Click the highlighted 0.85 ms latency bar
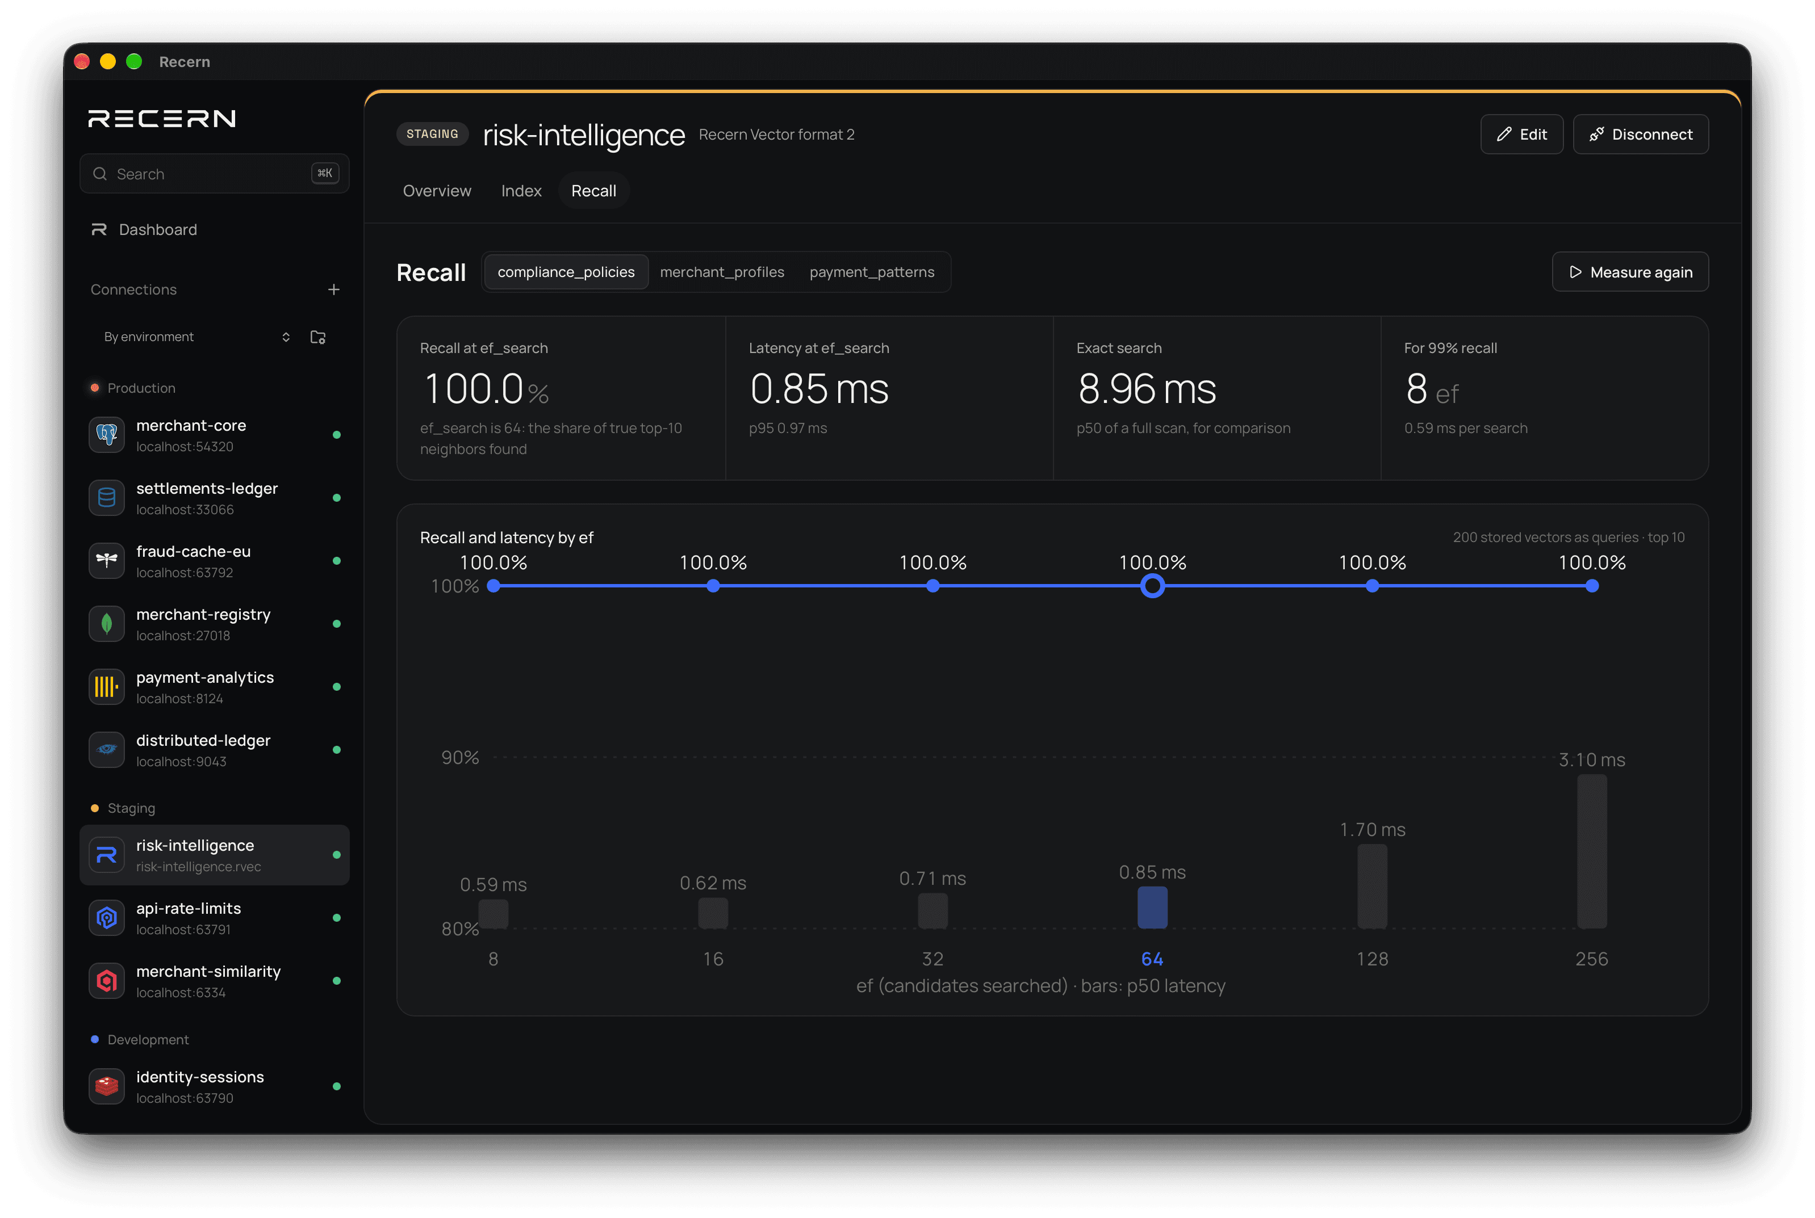The image size is (1815, 1218). coord(1152,908)
